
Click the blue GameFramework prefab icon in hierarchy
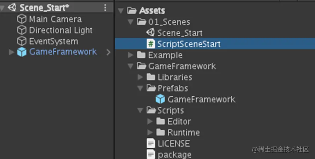point(22,52)
